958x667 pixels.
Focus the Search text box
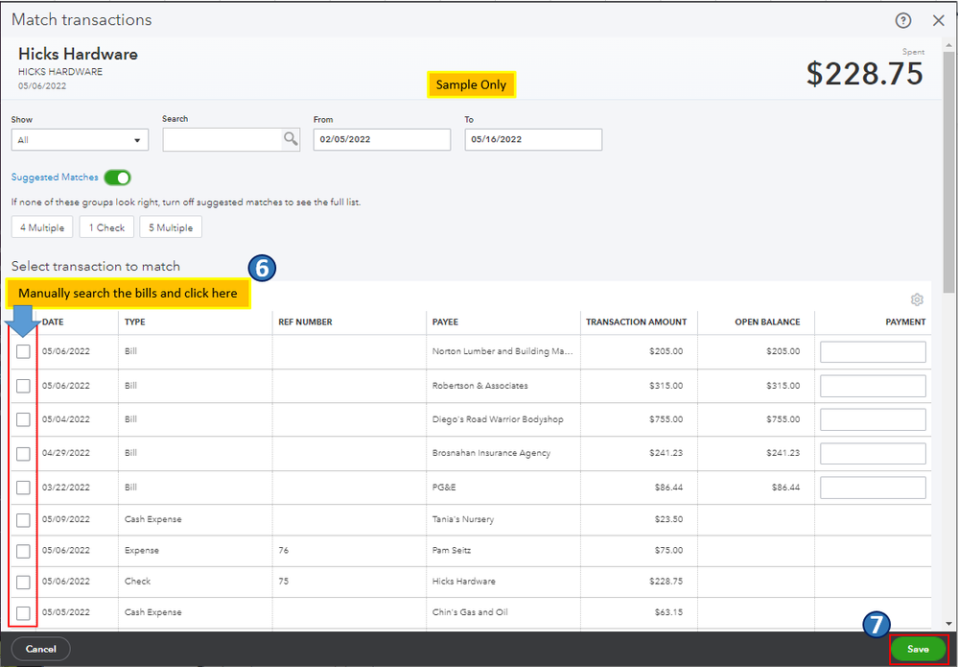point(222,140)
